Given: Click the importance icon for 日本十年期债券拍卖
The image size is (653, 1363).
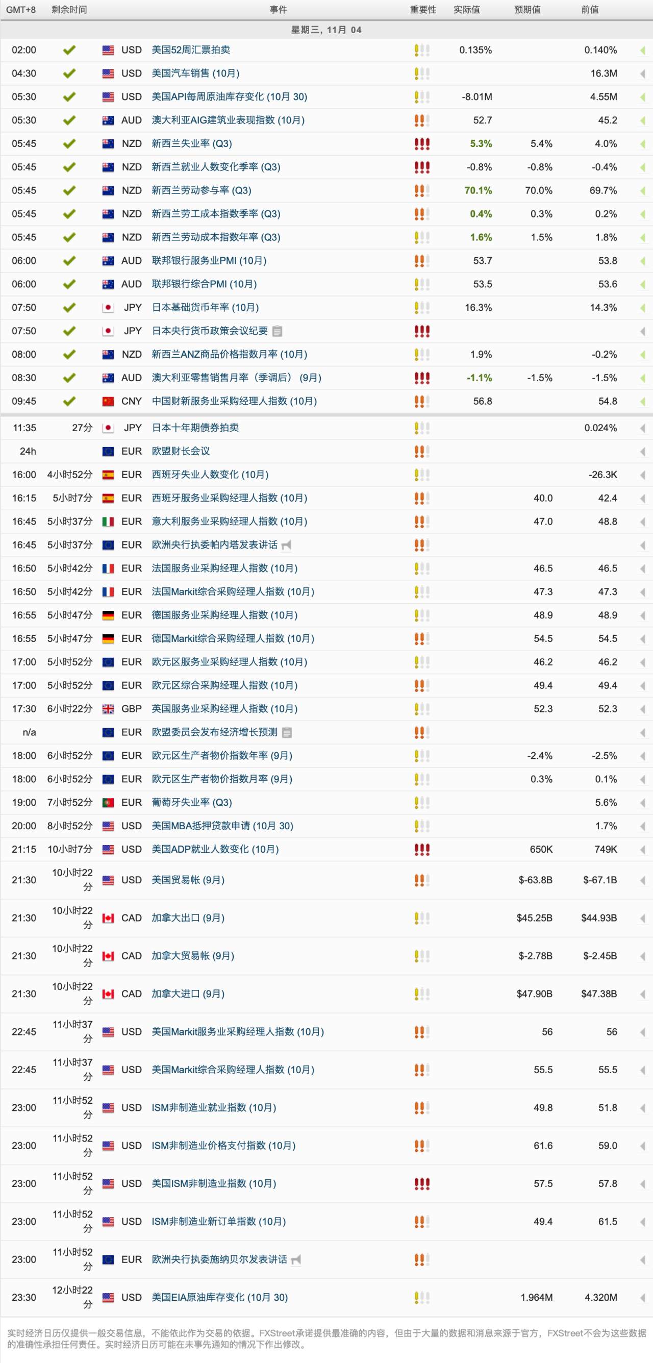Looking at the screenshot, I should 422,428.
